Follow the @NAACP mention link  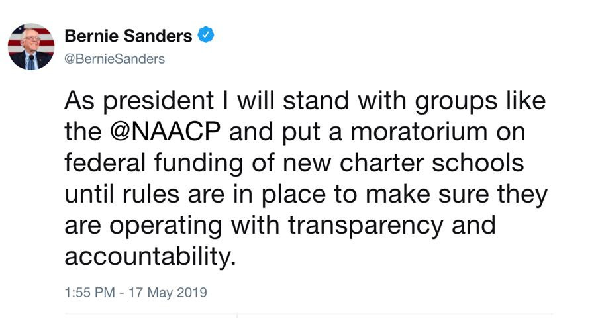(x=166, y=132)
